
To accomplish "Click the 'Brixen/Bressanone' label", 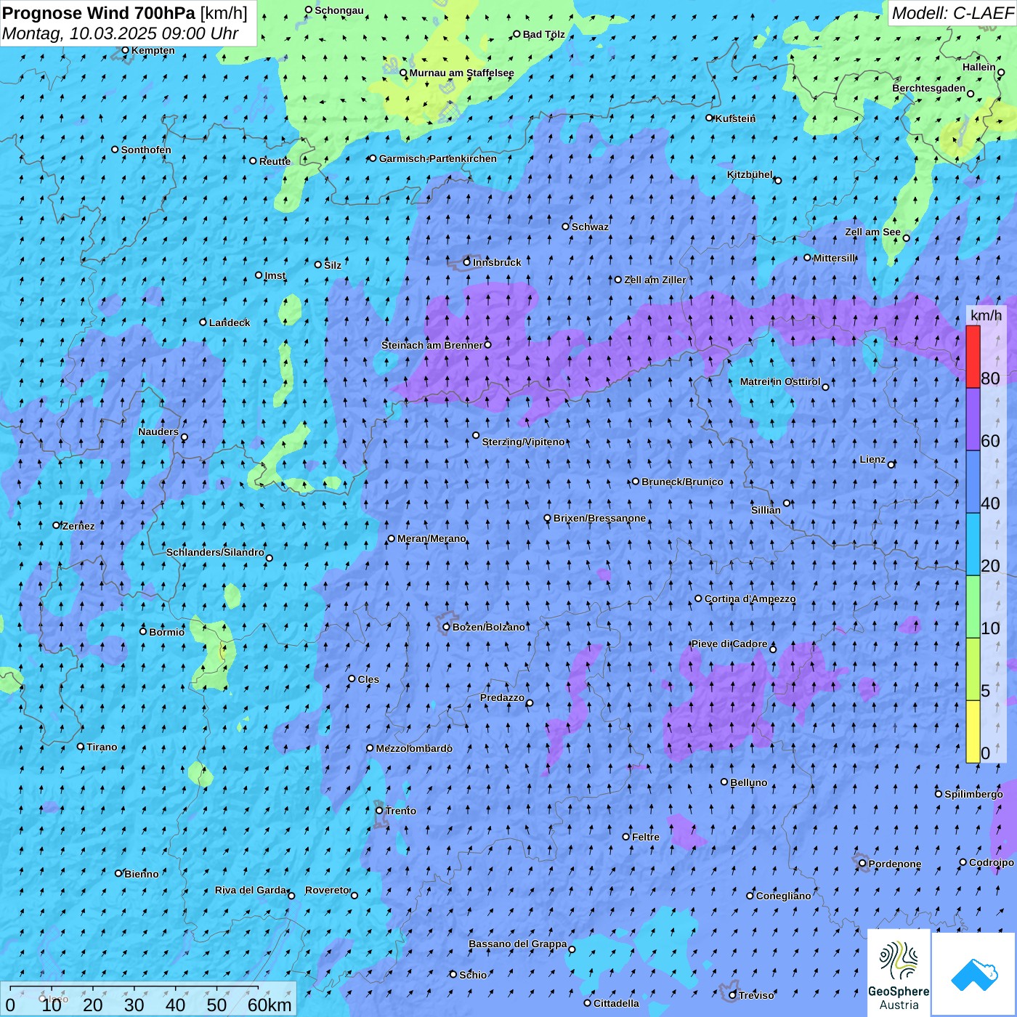I will click(x=599, y=519).
